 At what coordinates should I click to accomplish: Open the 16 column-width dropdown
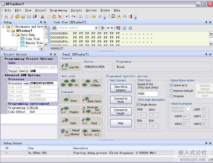coord(112,28)
